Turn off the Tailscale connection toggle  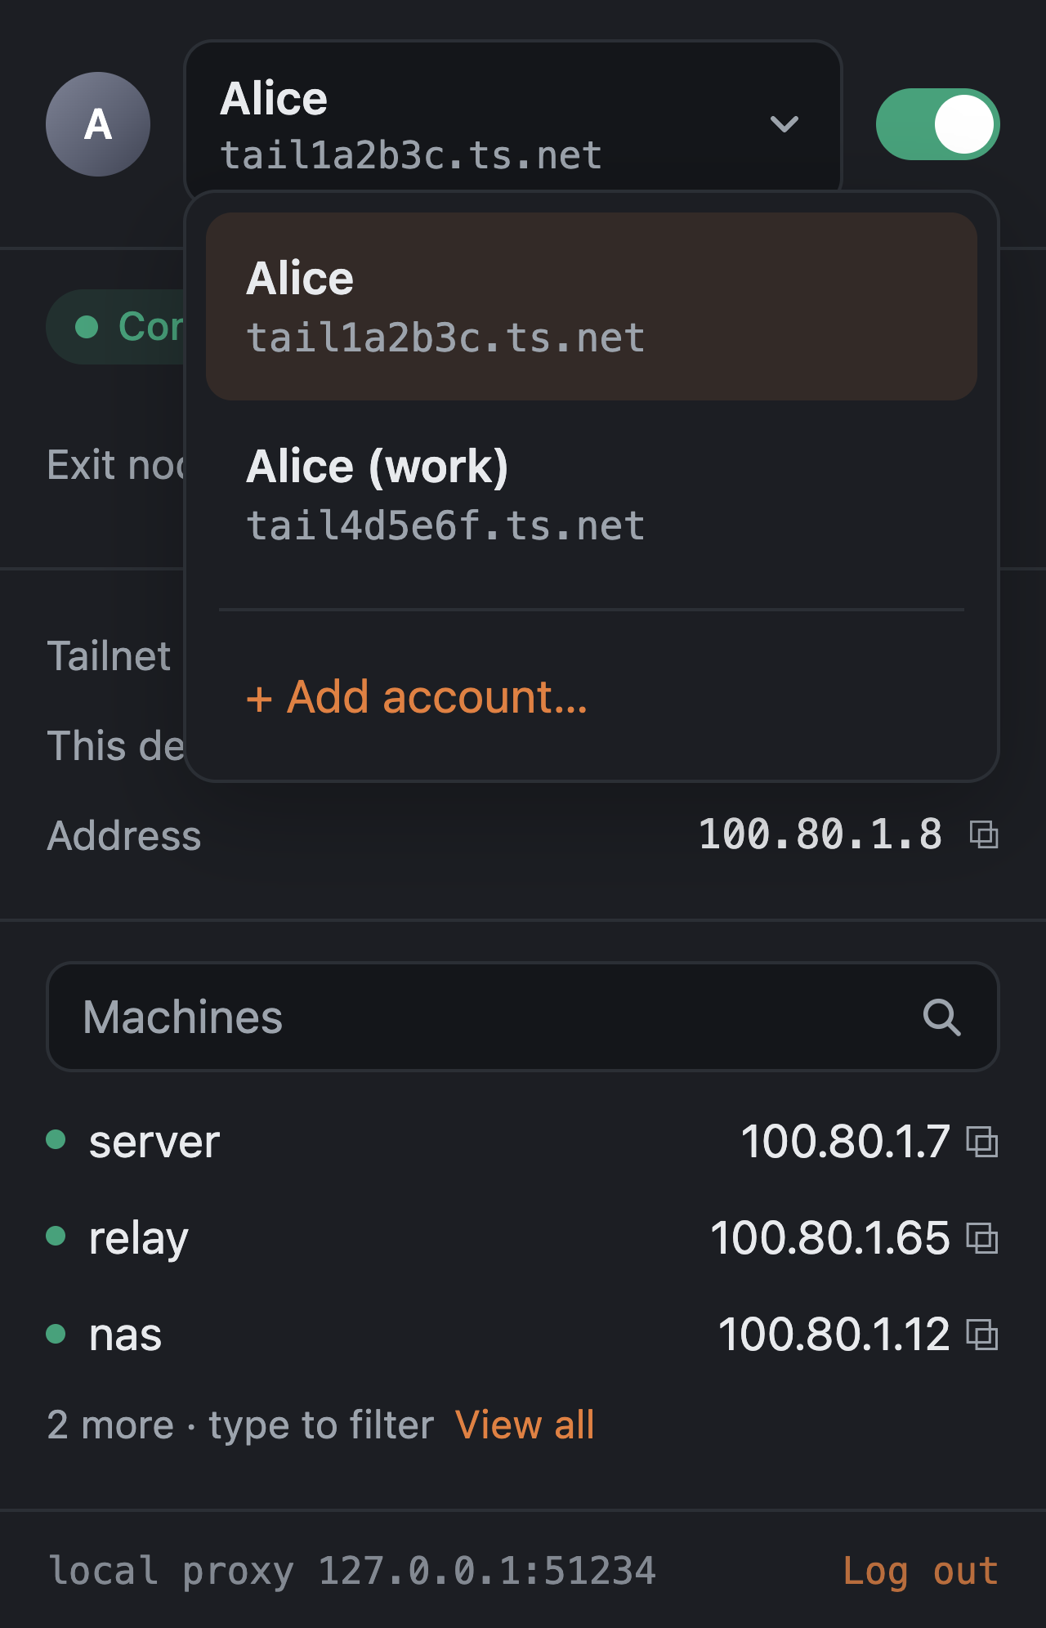click(938, 124)
